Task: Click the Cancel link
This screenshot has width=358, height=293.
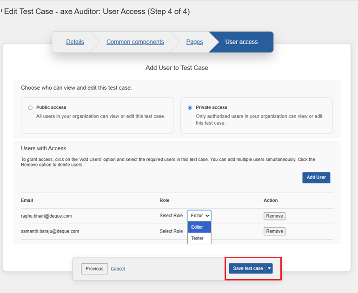Action: click(x=118, y=269)
